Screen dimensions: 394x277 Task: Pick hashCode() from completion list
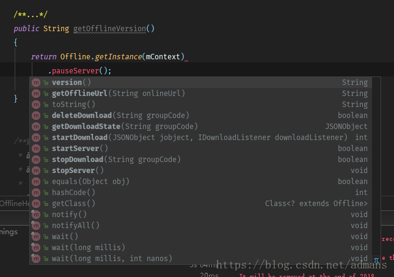pyautogui.click(x=200, y=193)
